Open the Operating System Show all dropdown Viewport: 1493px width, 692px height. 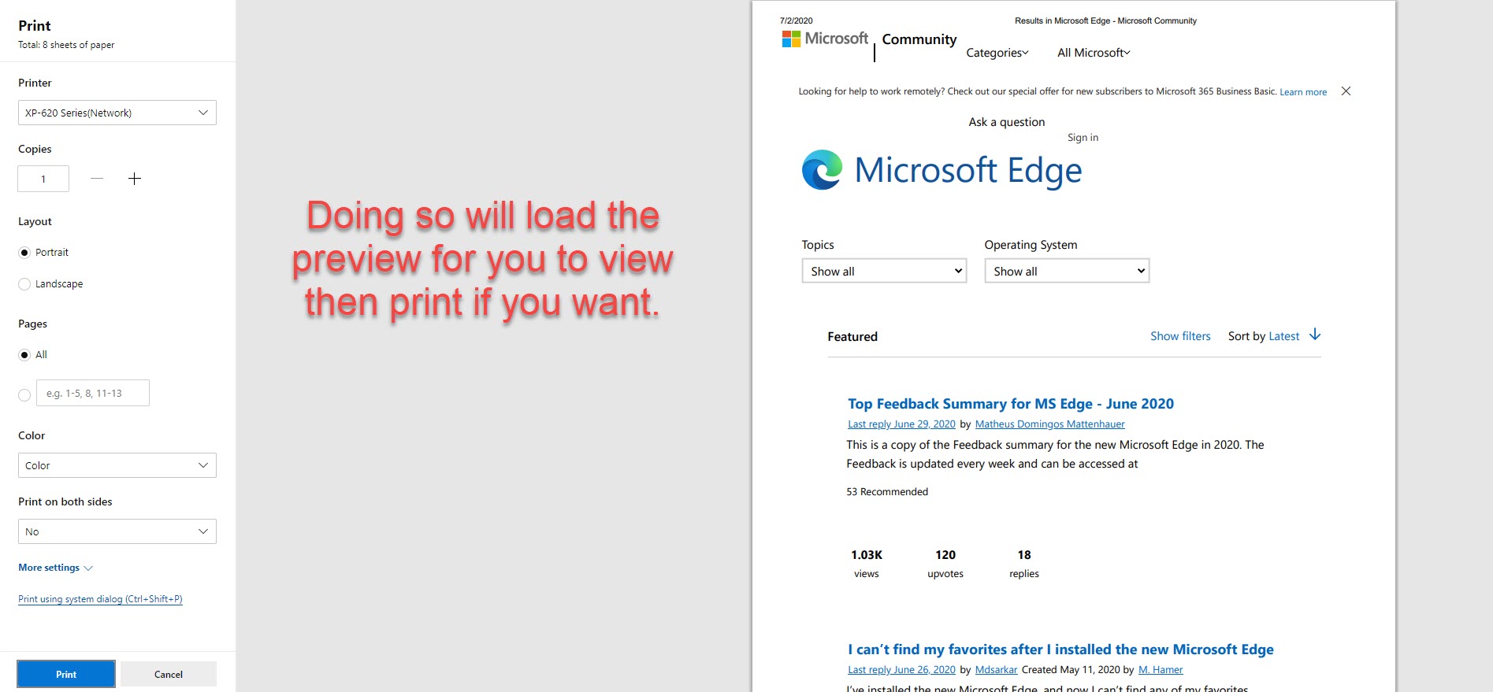pyautogui.click(x=1067, y=271)
